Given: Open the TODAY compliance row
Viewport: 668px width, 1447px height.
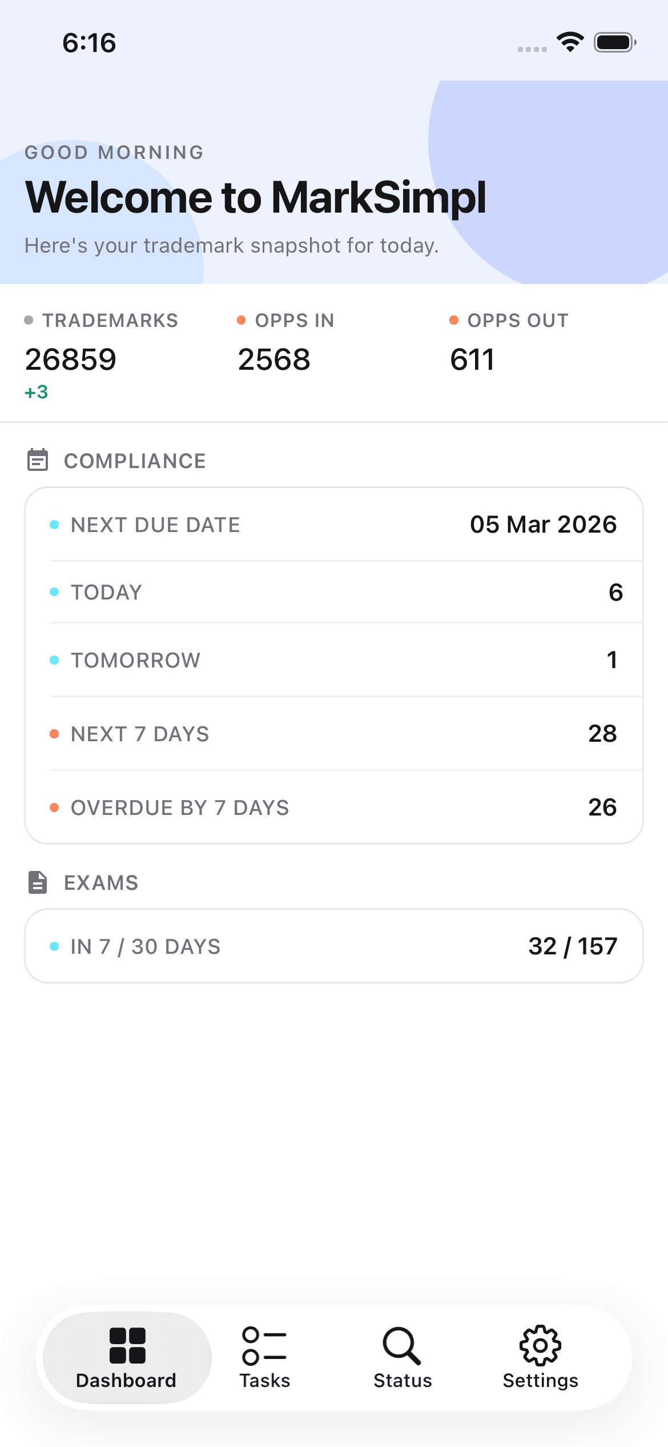Looking at the screenshot, I should [x=334, y=593].
